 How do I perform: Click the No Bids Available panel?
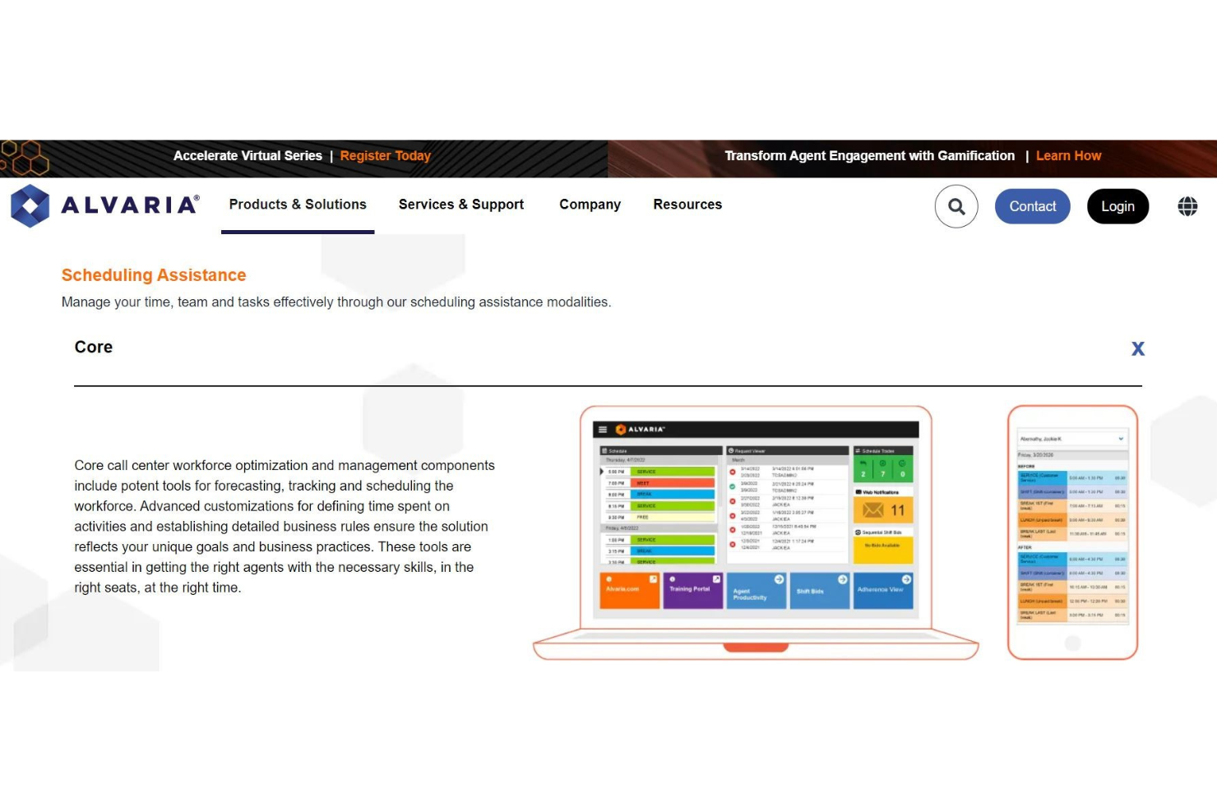point(882,544)
